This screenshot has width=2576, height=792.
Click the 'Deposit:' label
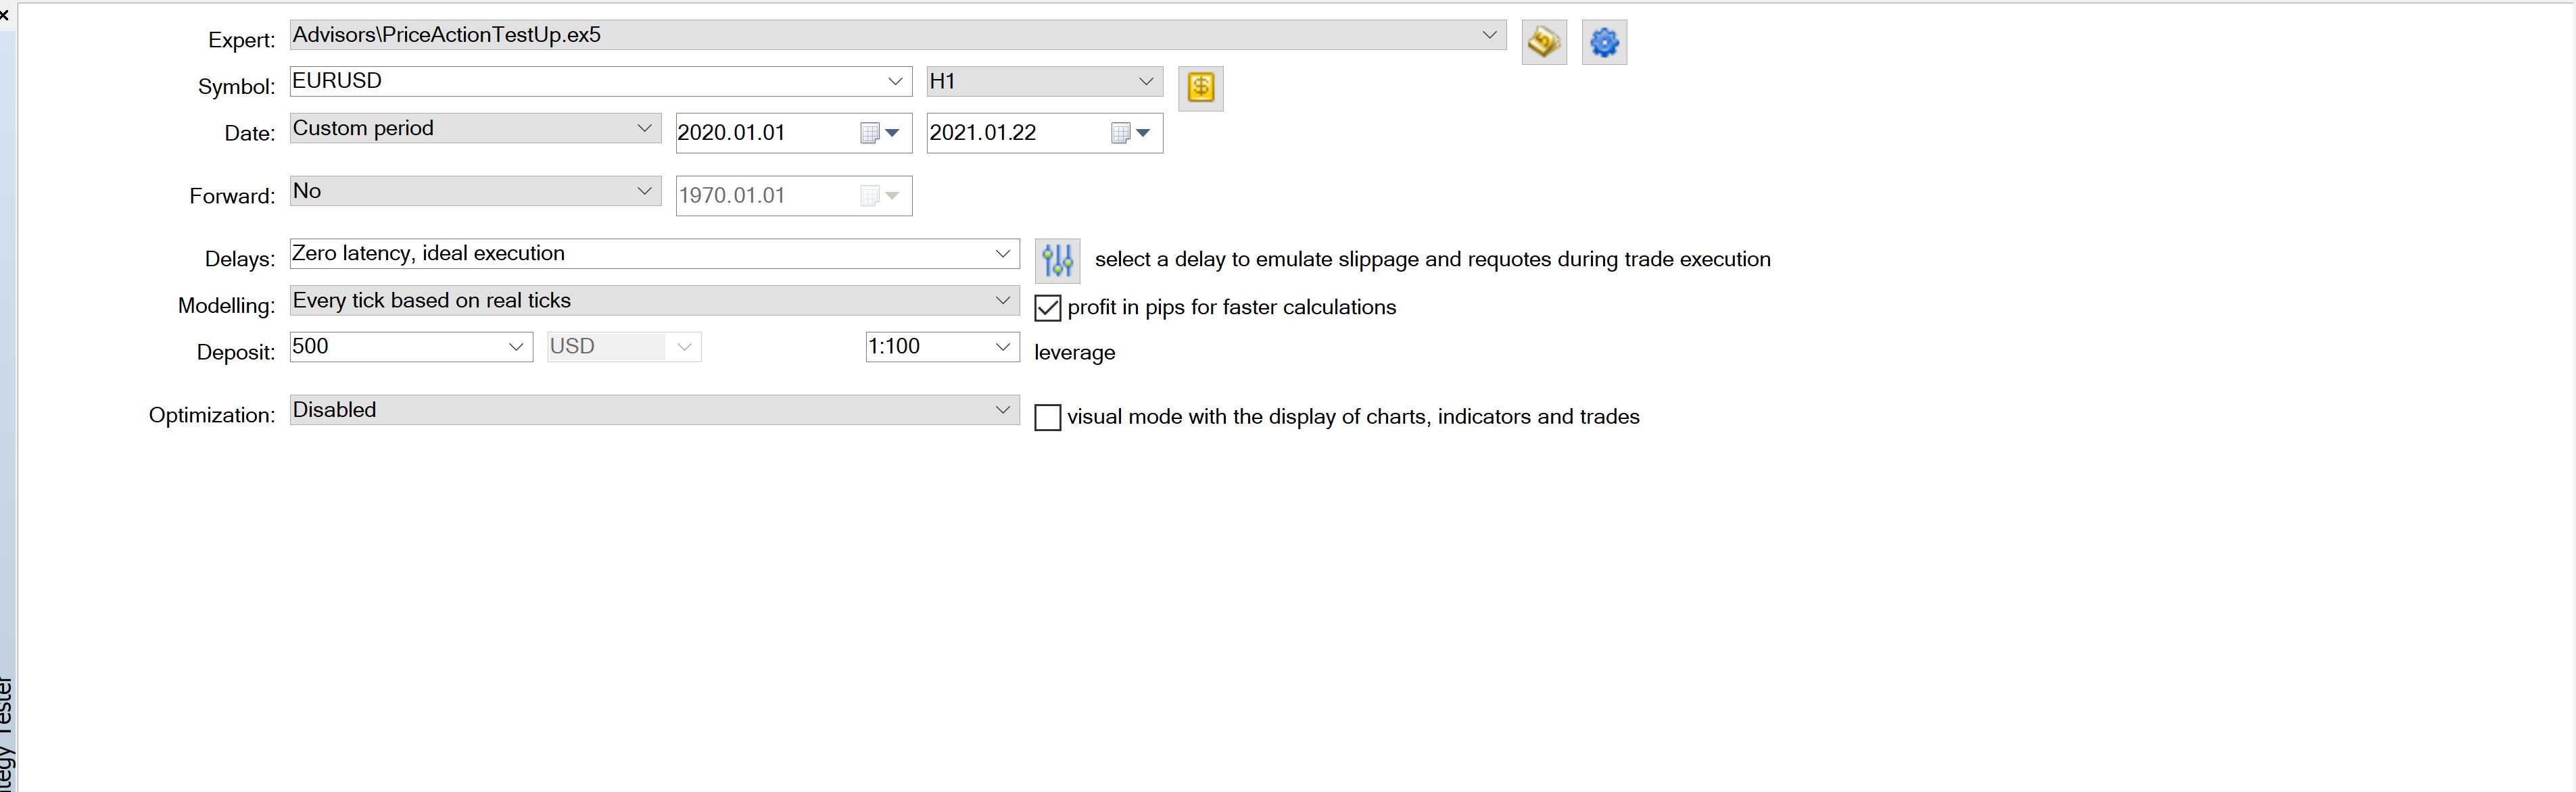236,353
